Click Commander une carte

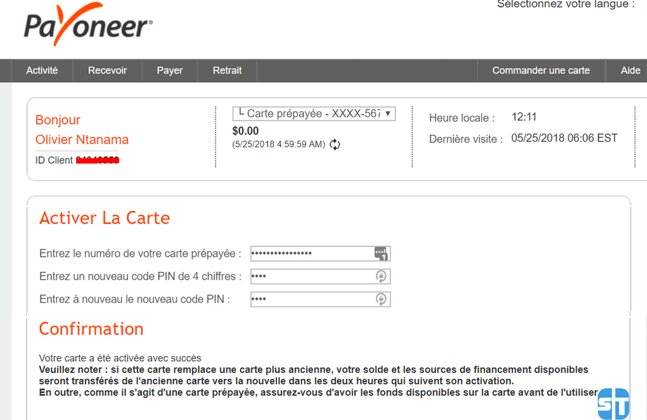pos(541,70)
